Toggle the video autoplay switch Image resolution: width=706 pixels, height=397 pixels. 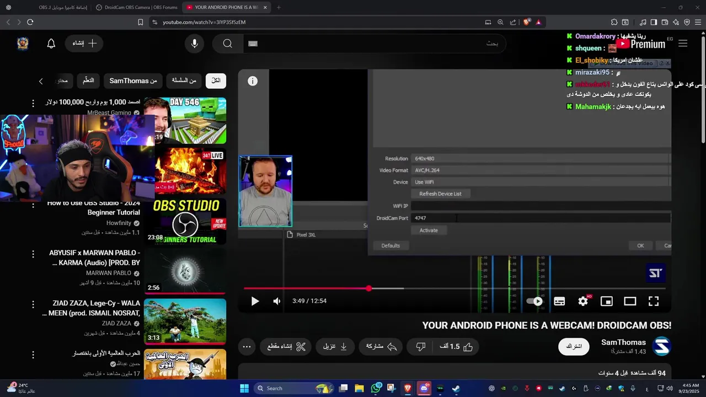534,301
